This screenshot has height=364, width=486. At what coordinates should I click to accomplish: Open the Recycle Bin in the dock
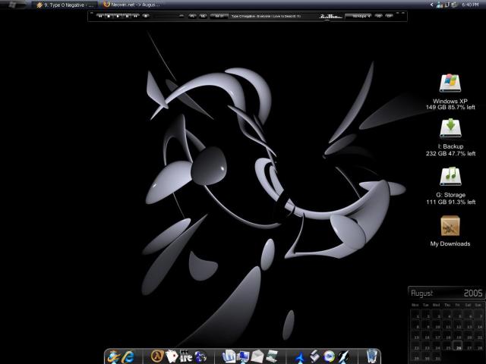371,356
